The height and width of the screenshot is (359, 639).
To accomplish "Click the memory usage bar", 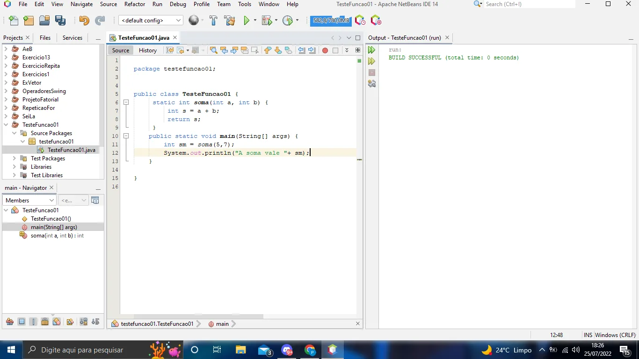I will (x=331, y=21).
